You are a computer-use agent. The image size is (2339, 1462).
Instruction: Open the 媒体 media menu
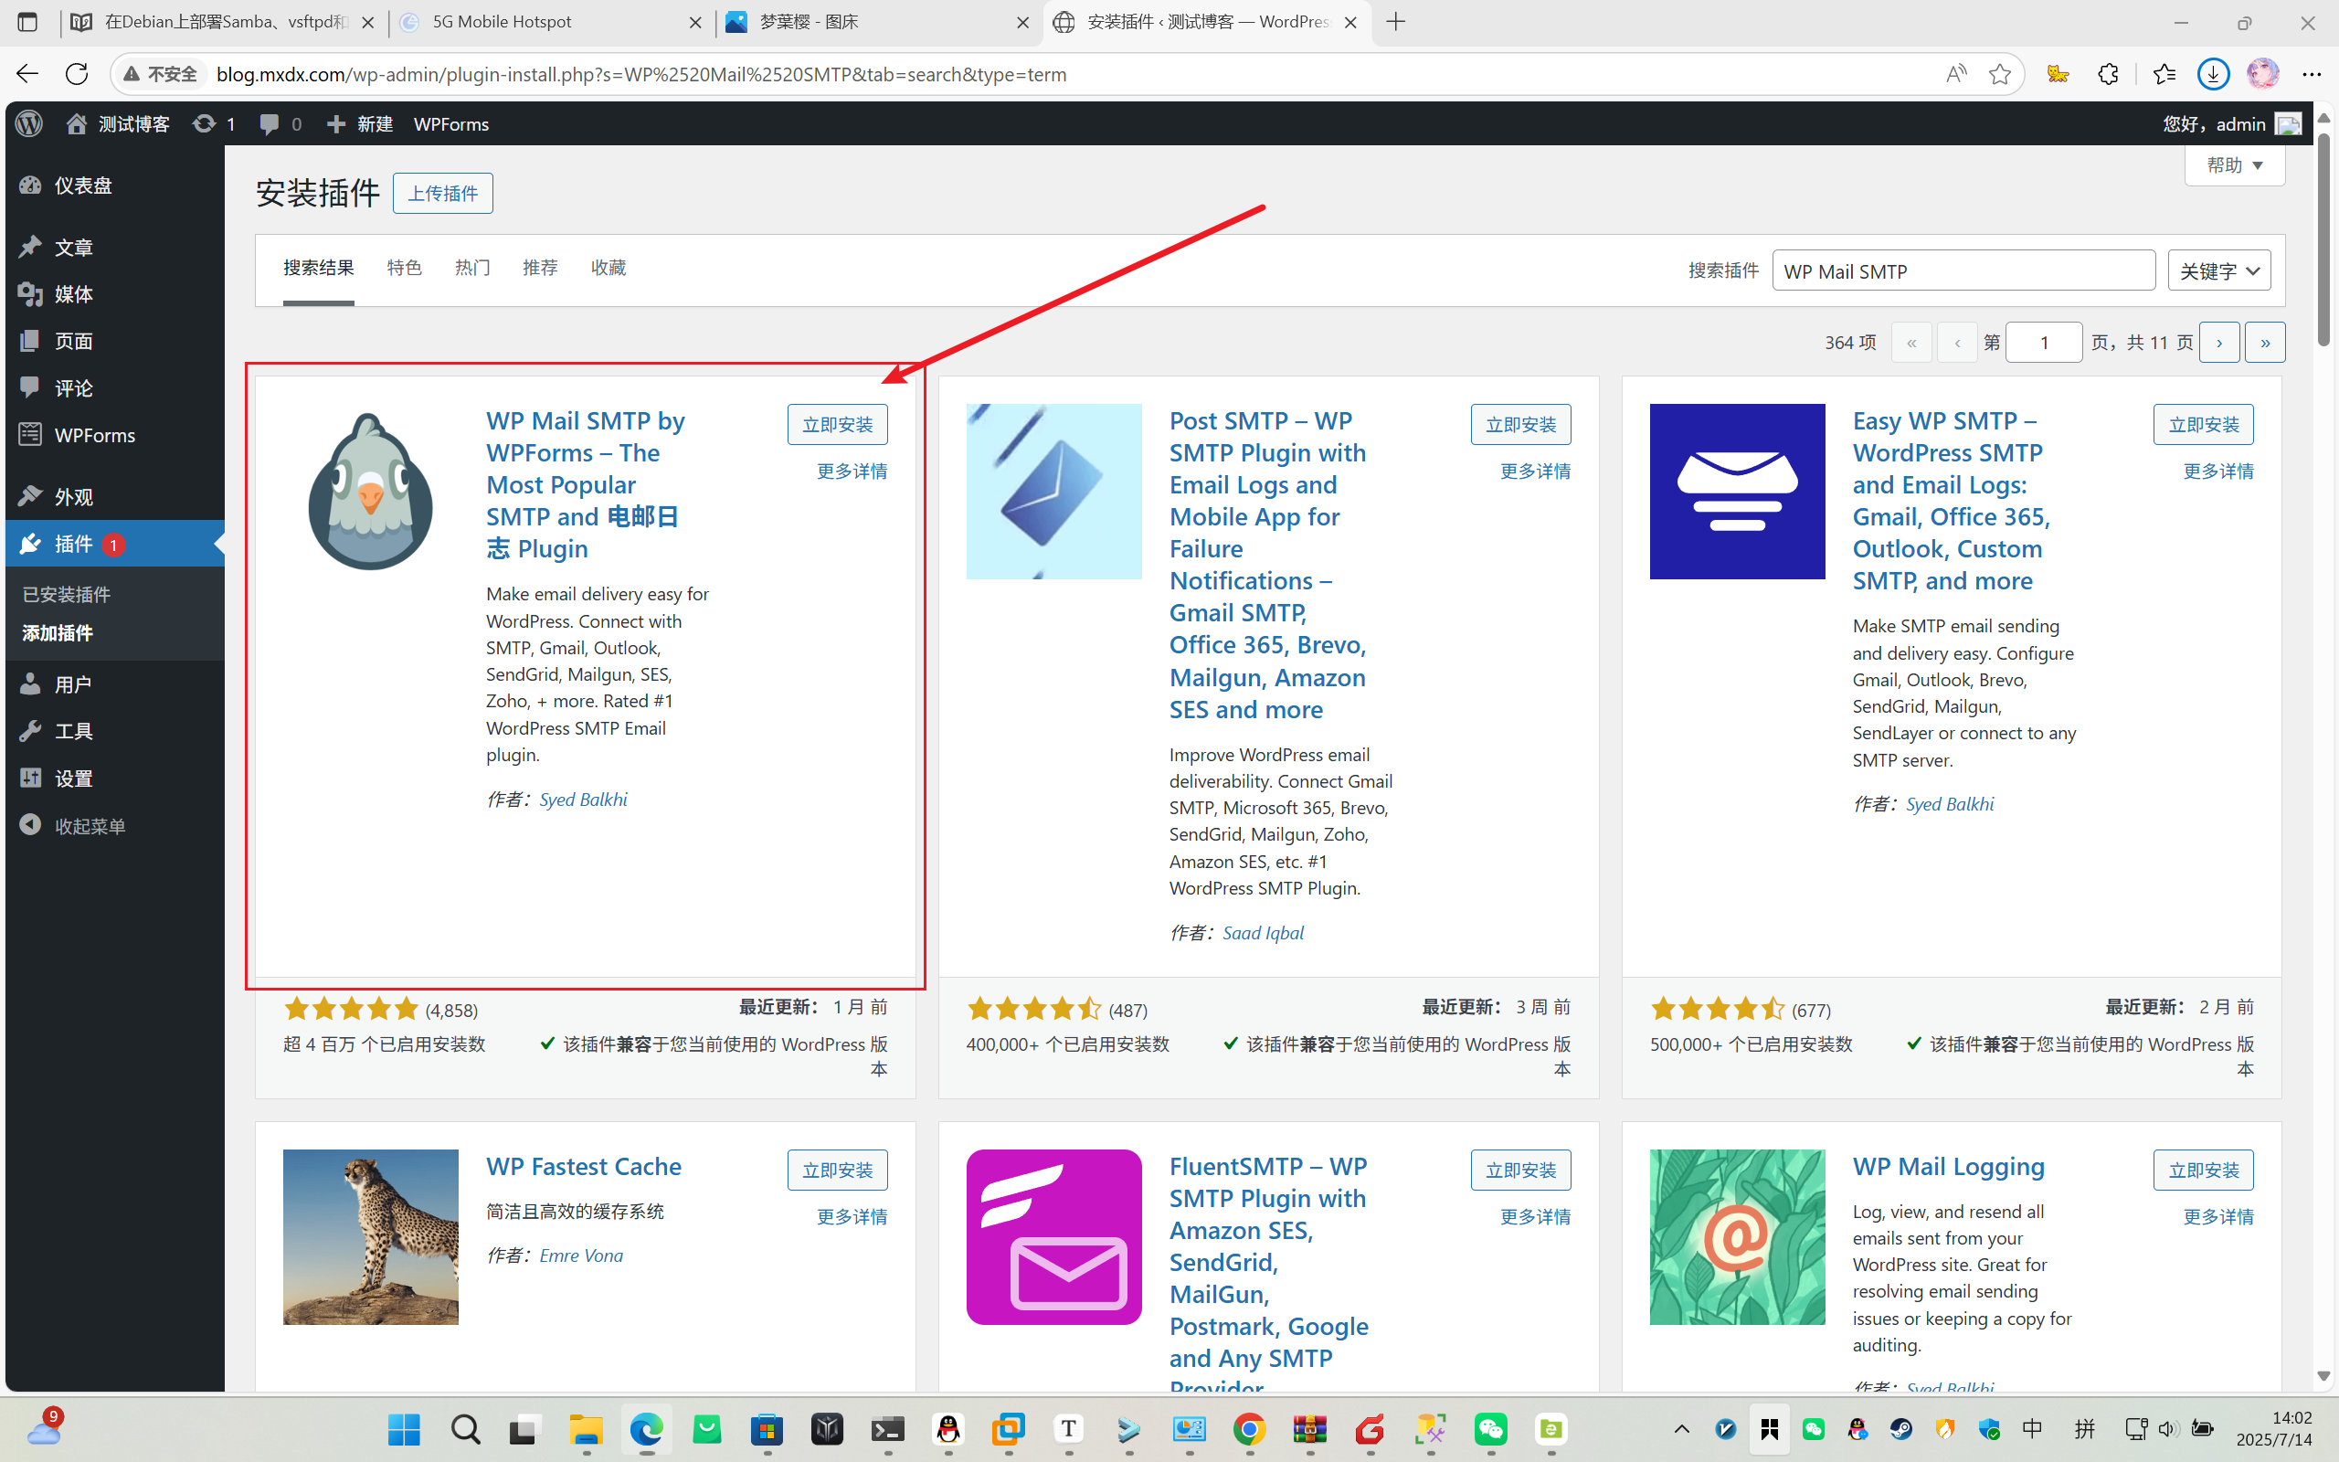click(114, 294)
